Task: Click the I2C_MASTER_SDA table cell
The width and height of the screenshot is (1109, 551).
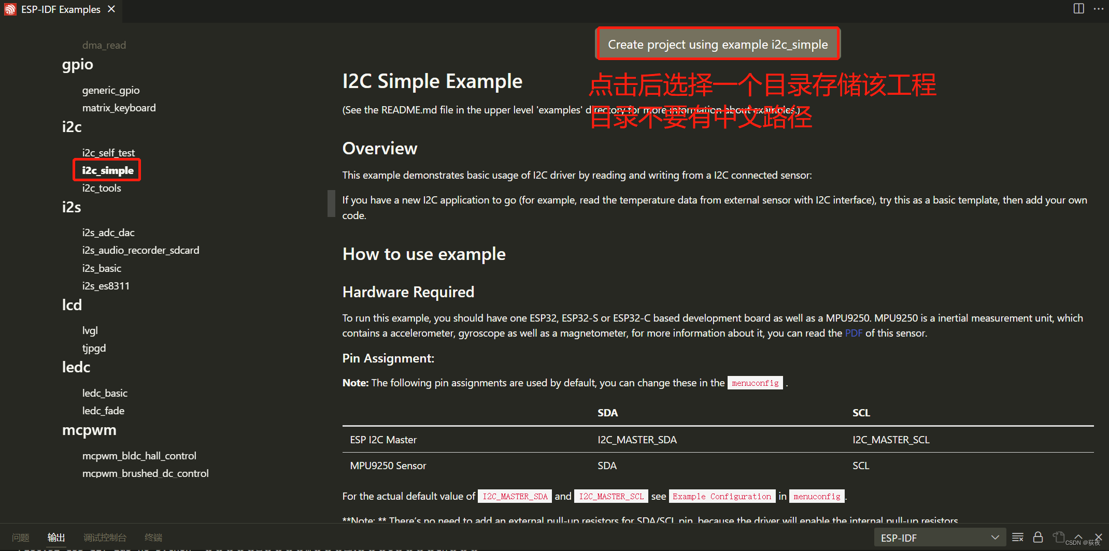Action: pos(637,440)
